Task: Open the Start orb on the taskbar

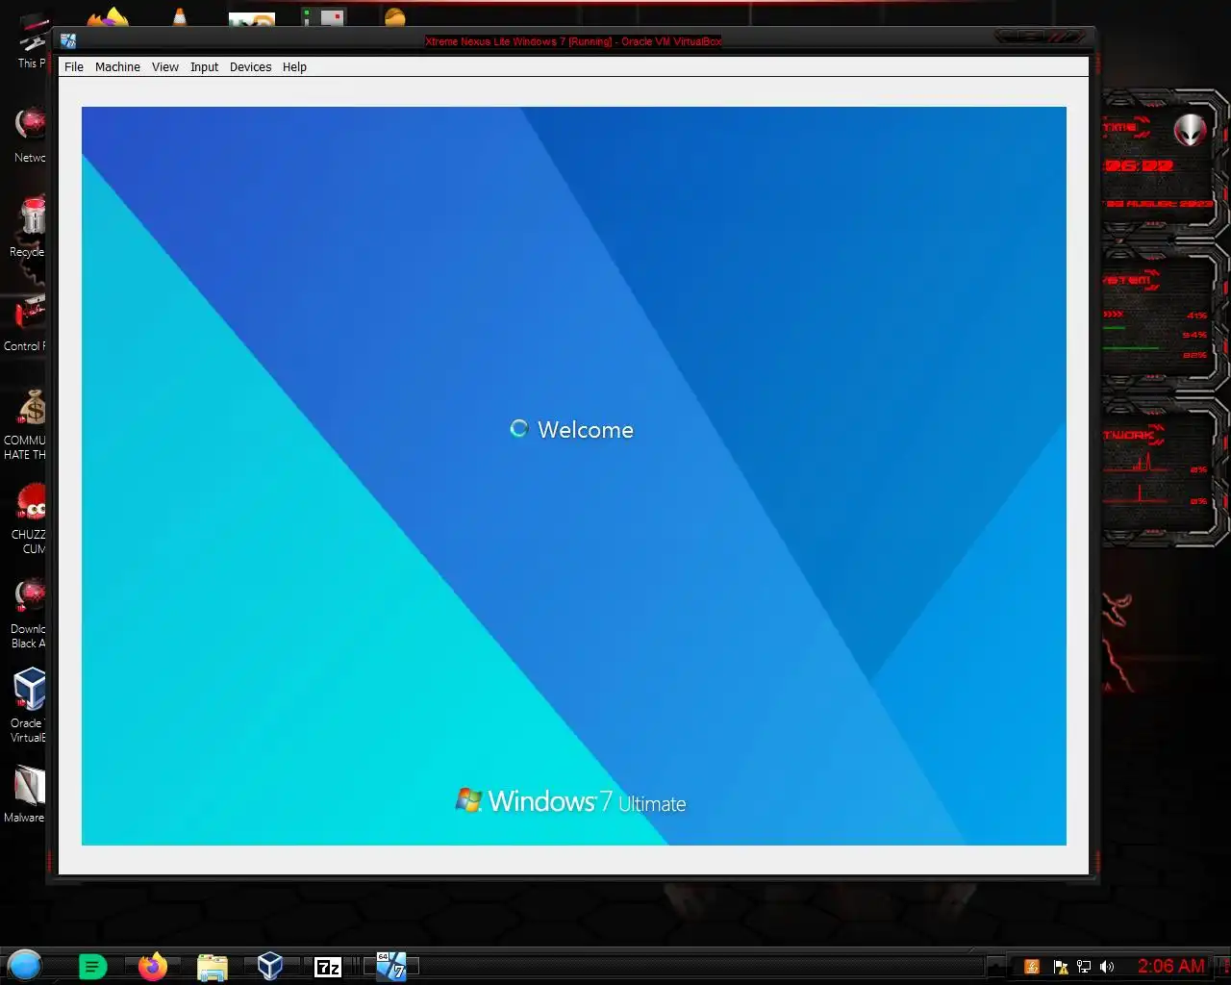Action: coord(25,965)
